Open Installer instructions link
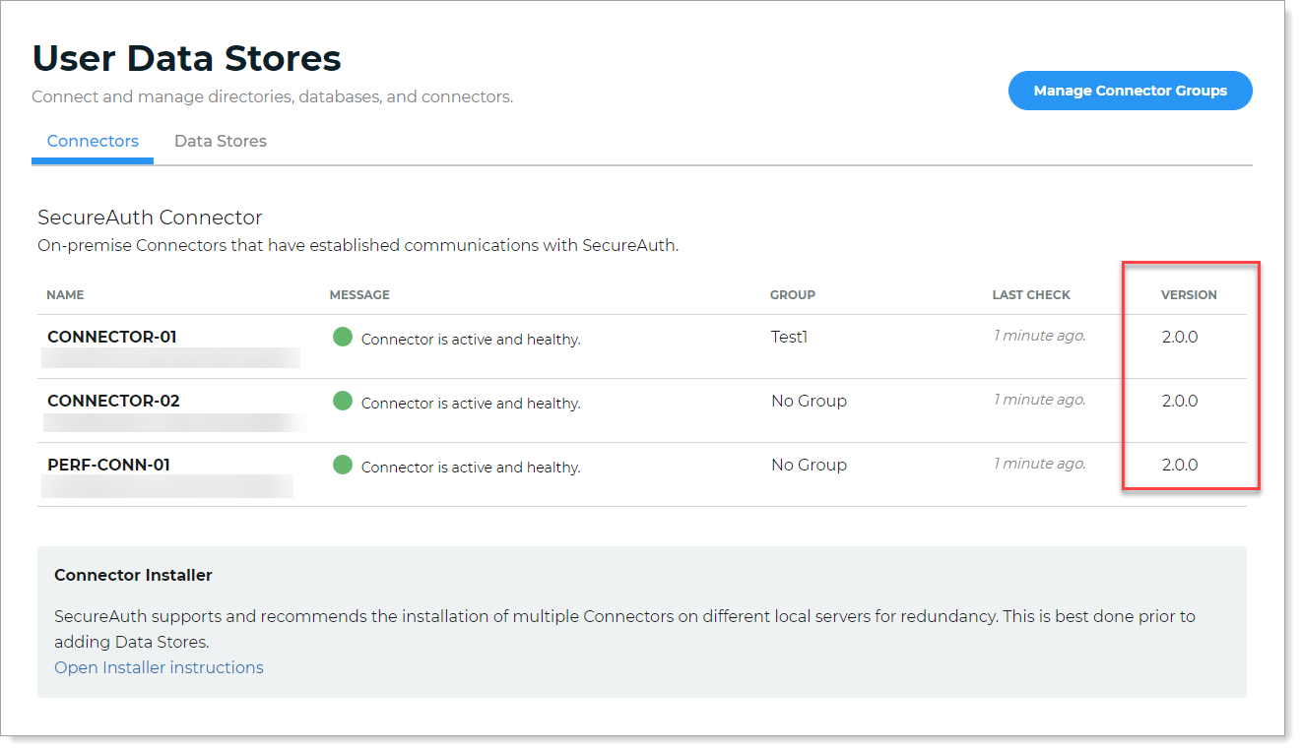1300x751 pixels. tap(159, 668)
